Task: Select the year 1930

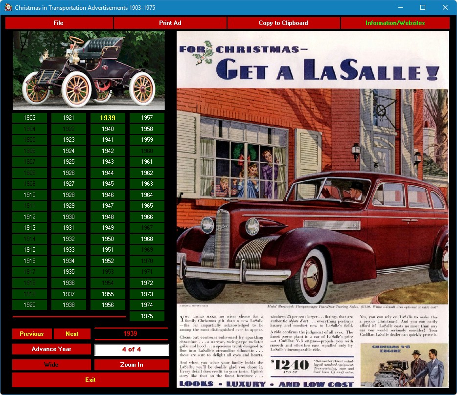Action: [69, 217]
